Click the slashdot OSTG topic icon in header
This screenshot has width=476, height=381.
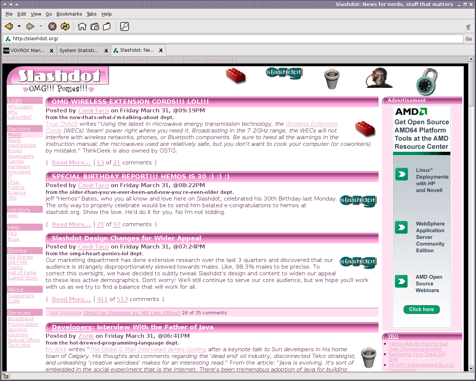click(x=284, y=73)
